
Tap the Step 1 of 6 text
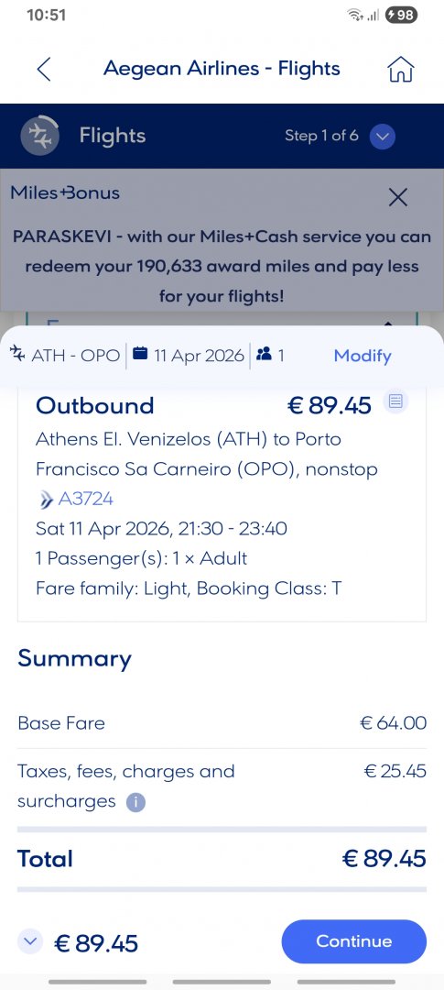click(x=321, y=135)
